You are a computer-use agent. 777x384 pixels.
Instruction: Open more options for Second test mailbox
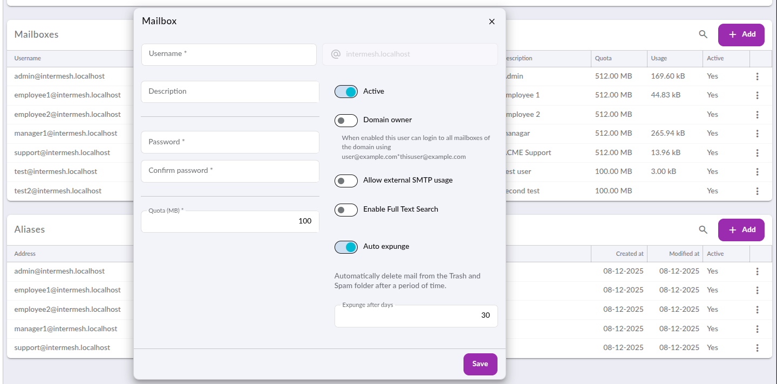[x=757, y=191]
